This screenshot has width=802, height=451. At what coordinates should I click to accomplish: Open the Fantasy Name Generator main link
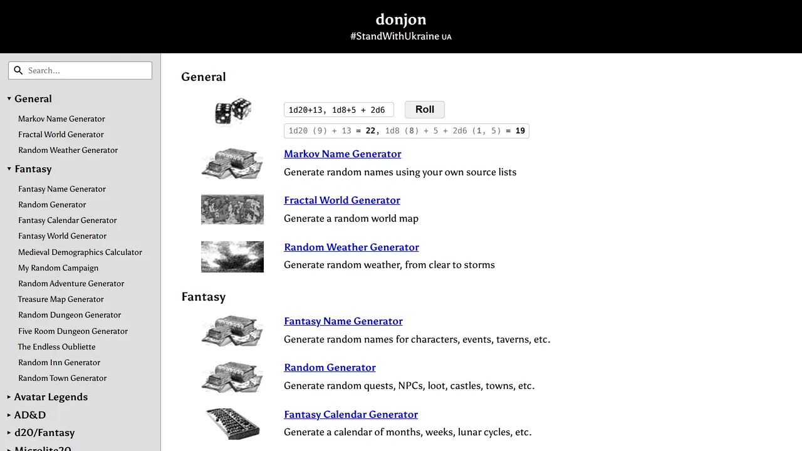[343, 321]
